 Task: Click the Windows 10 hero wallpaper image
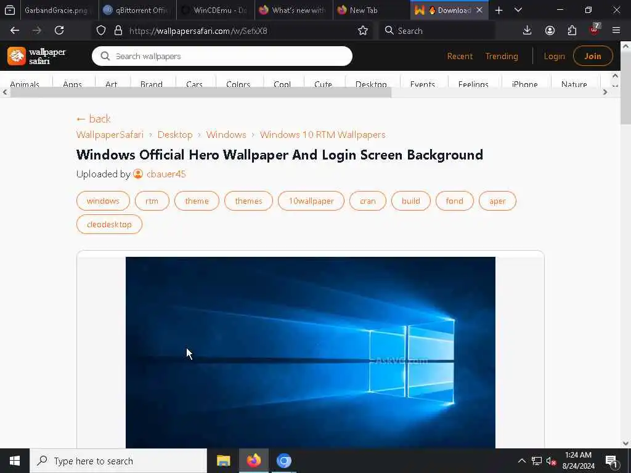click(311, 352)
